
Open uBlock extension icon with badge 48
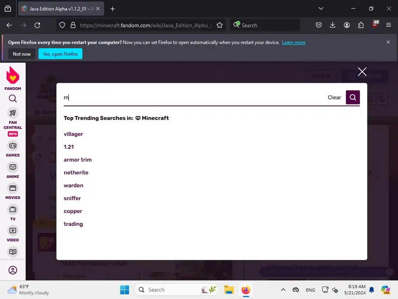pyautogui.click(x=375, y=25)
